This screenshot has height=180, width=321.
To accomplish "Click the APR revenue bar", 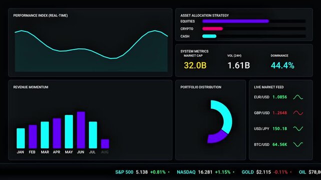I will pos(57,133).
